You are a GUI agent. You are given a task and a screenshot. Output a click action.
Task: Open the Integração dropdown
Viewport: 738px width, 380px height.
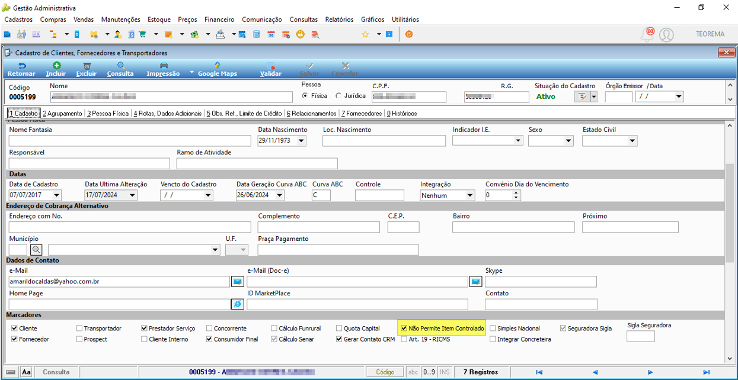tap(470, 195)
